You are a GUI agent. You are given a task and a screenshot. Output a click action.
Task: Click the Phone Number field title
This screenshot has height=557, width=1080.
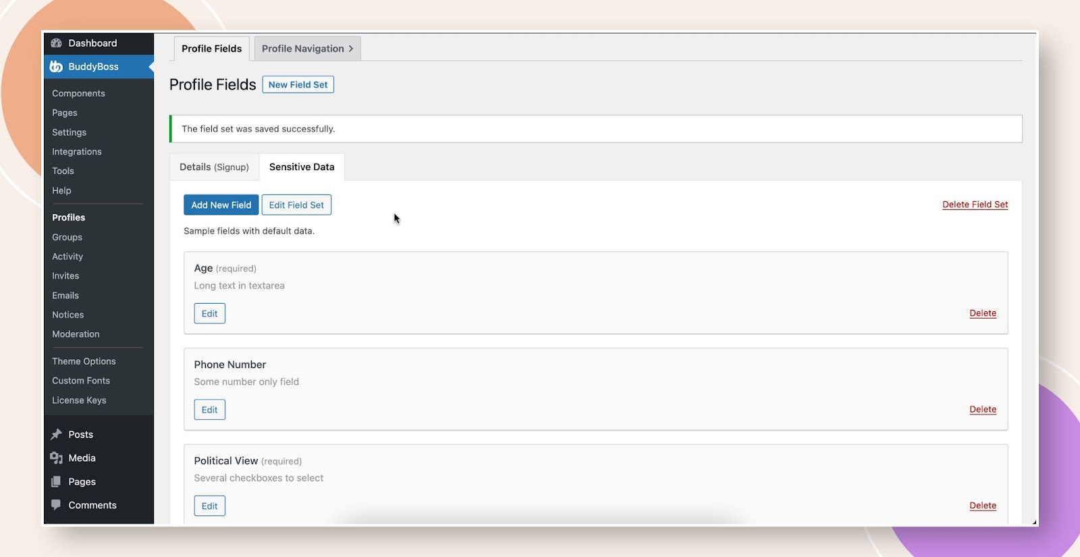tap(230, 365)
